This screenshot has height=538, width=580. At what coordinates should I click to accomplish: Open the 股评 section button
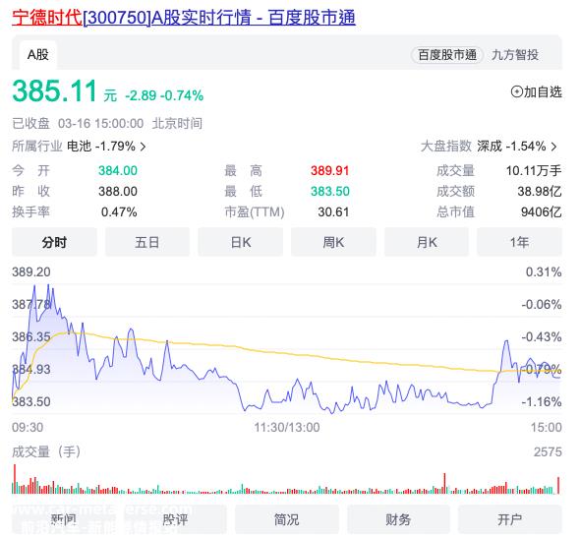(x=175, y=519)
